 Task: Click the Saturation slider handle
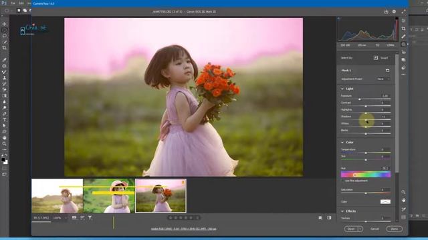click(x=366, y=193)
